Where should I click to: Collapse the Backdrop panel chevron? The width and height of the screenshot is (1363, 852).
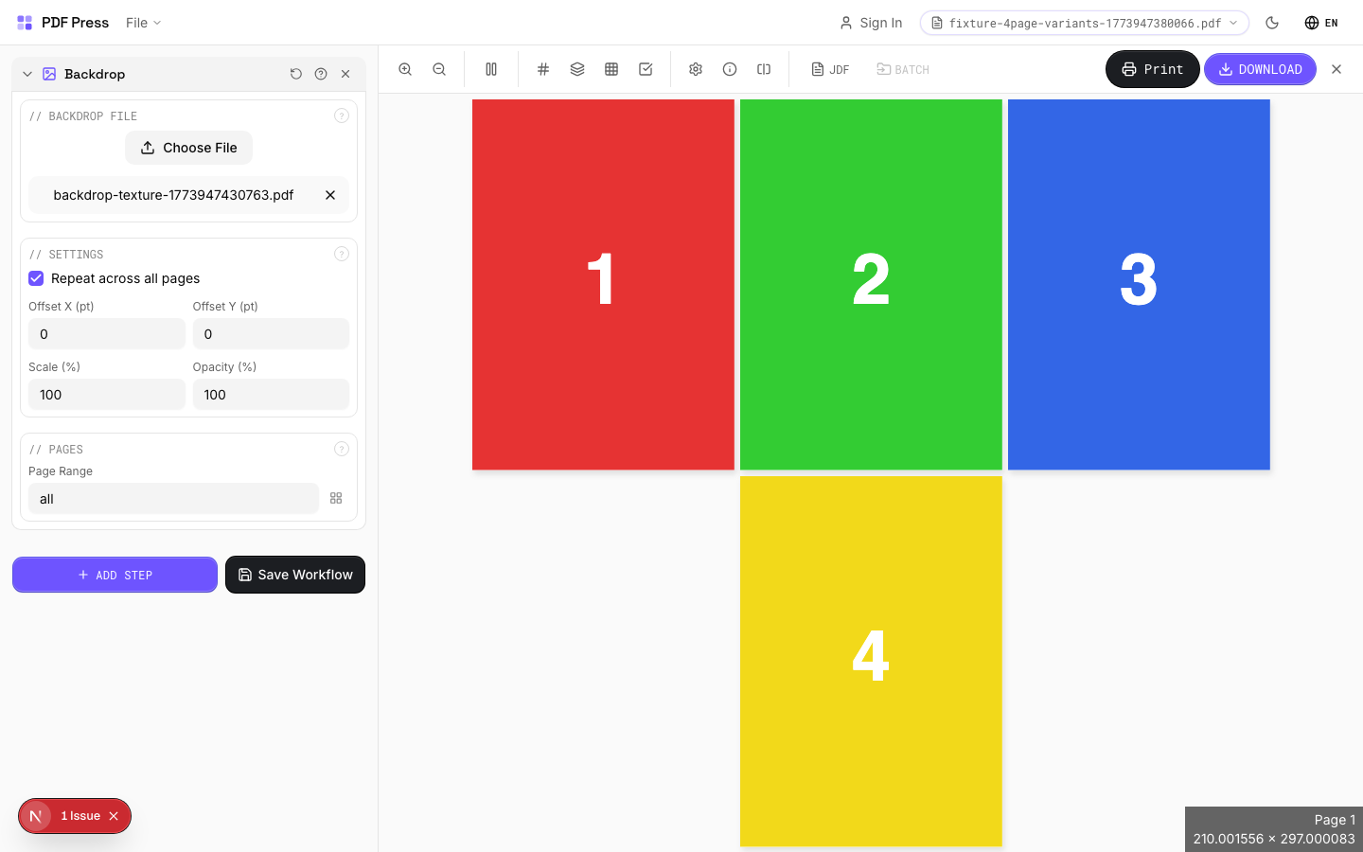click(x=27, y=74)
